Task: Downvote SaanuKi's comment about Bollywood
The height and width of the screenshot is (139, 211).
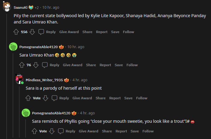Action: pos(32,32)
